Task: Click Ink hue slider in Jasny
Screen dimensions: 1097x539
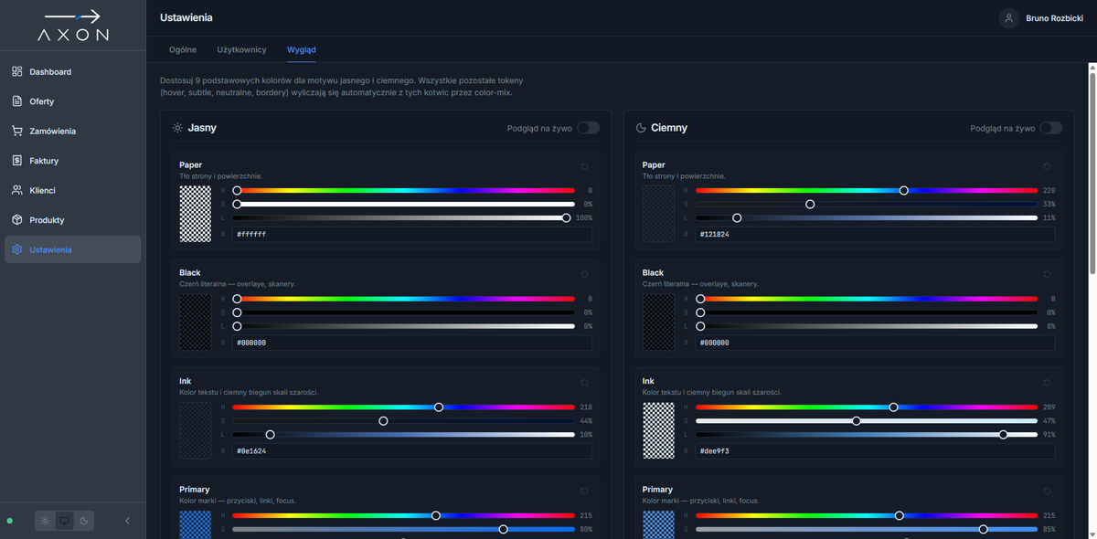Action: tap(403, 407)
